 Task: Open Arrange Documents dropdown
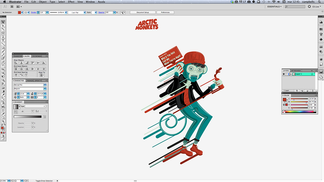point(19,7)
